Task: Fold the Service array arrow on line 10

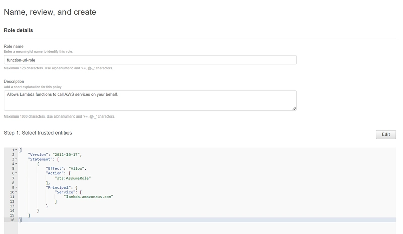Action: tap(16, 192)
